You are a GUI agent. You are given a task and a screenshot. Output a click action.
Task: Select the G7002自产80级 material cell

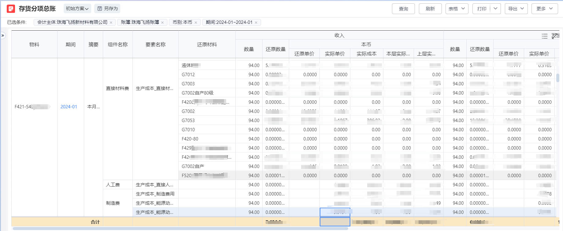[207, 93]
